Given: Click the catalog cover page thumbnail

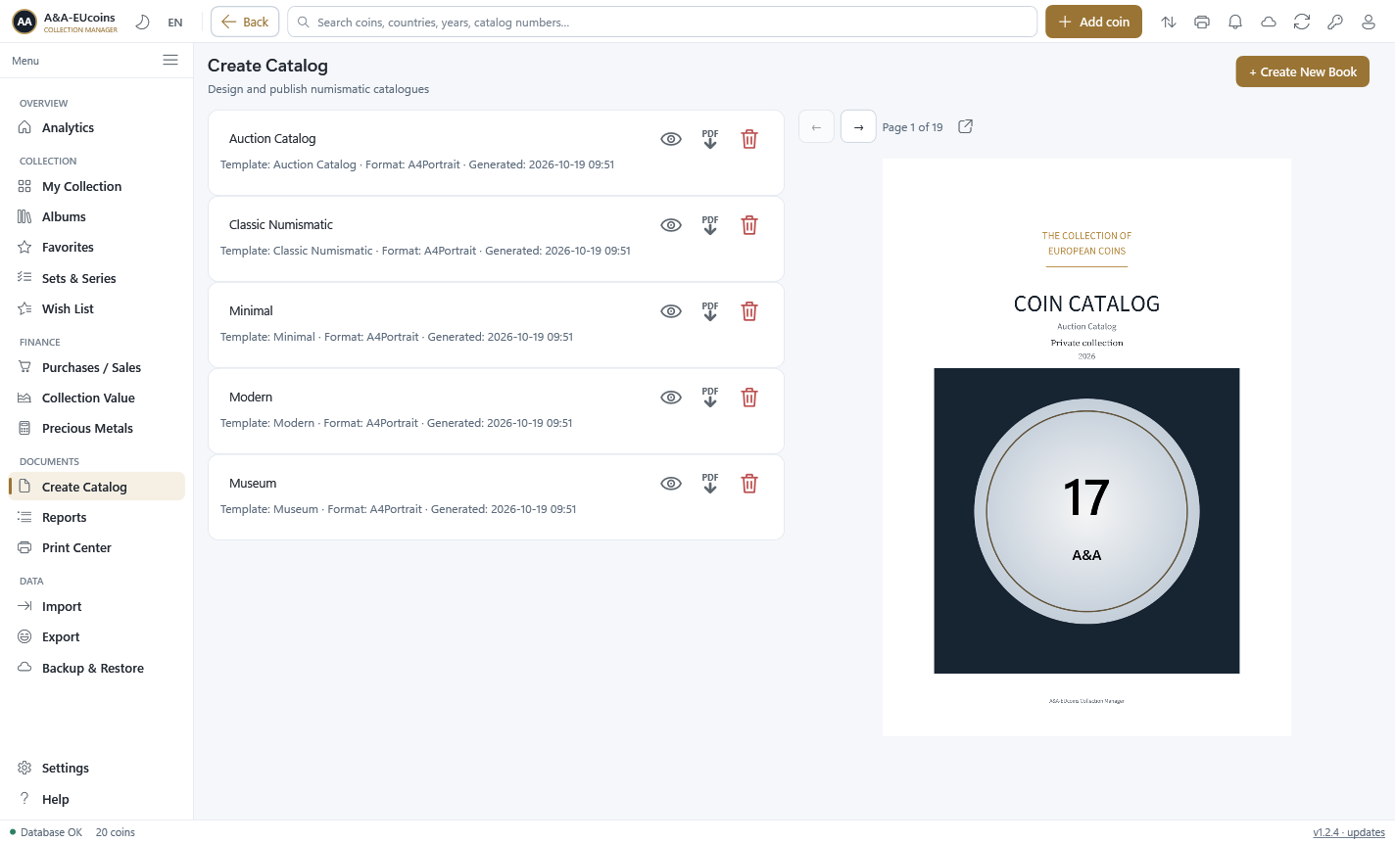Looking at the screenshot, I should [1086, 447].
